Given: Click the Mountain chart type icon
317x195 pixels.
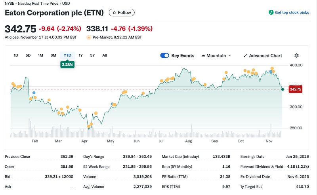Looking at the screenshot, I should point(203,55).
